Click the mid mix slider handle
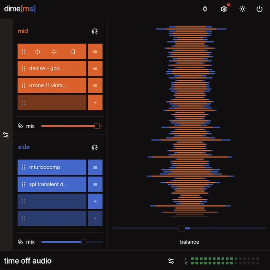 [x=97, y=126]
